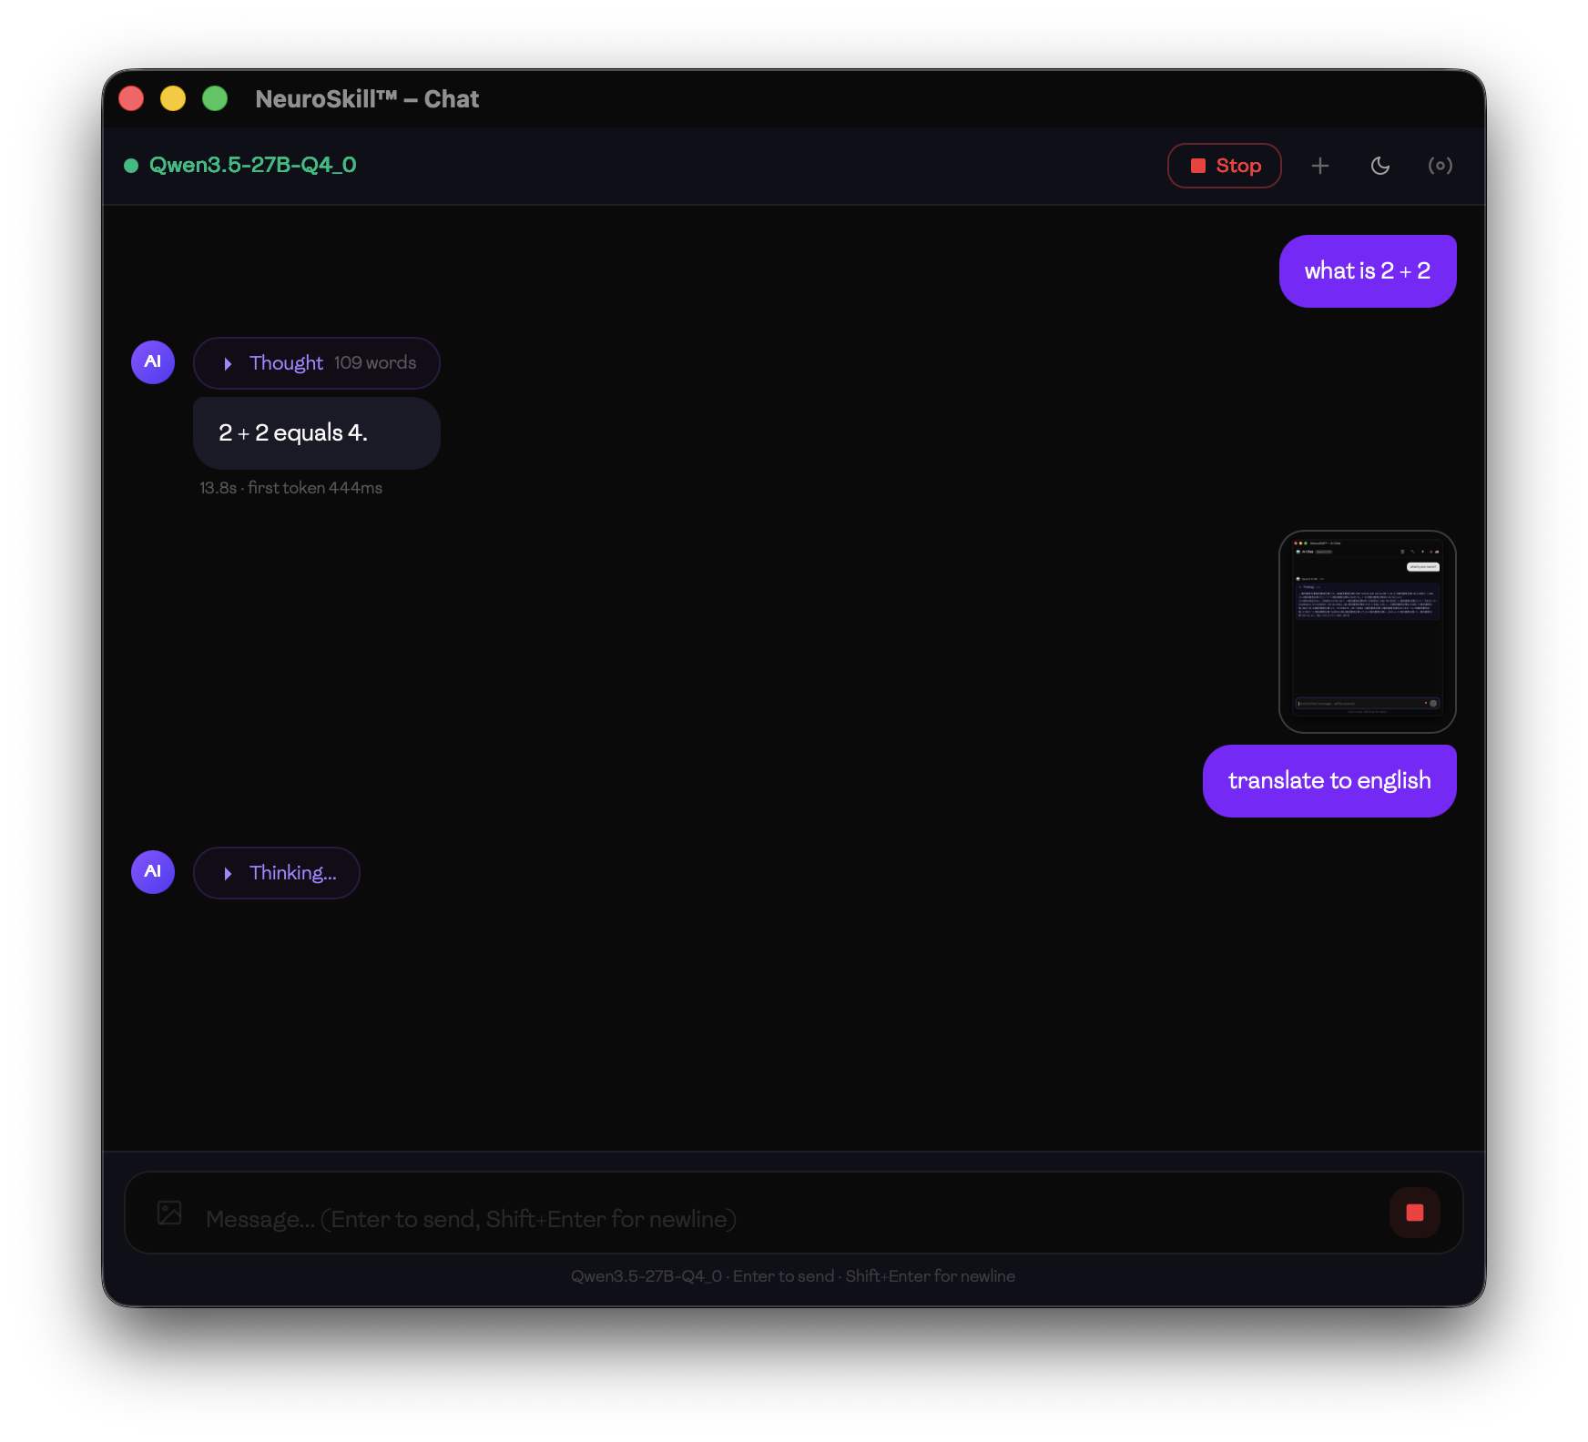
Task: Start a new chat with the plus icon
Action: tap(1319, 166)
